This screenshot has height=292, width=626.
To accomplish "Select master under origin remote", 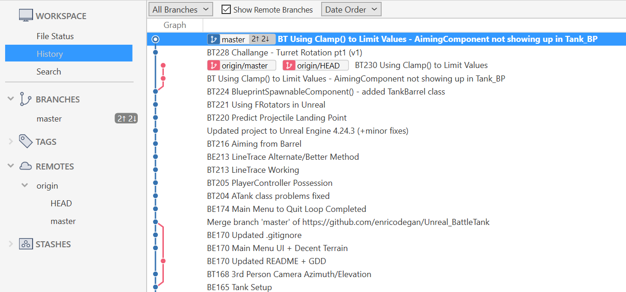I will pos(63,221).
